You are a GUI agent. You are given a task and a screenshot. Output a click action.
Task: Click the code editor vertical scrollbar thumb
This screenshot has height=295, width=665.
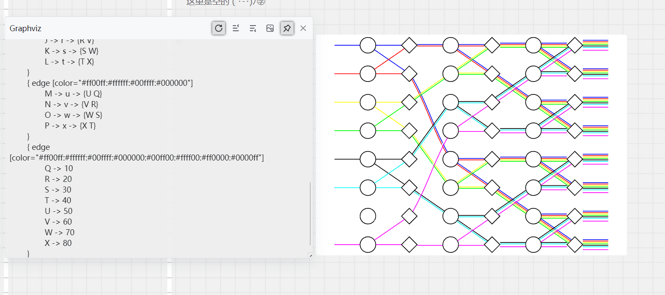(311, 213)
